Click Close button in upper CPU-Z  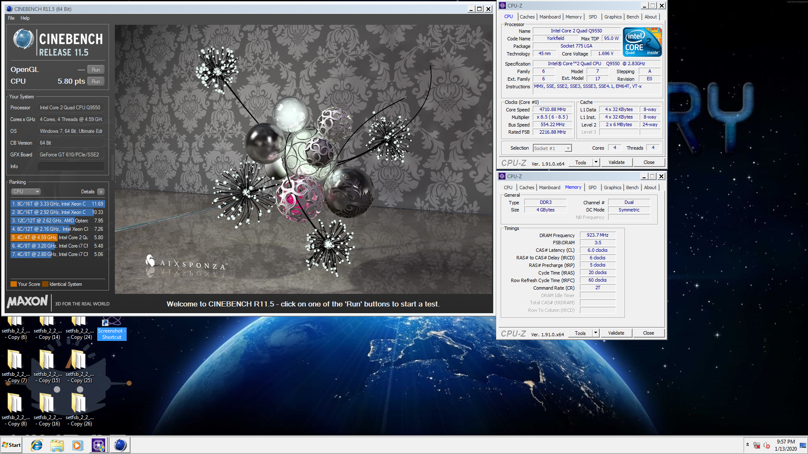(649, 163)
